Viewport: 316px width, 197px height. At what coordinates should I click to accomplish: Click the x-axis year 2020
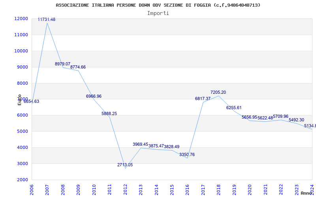(250, 190)
